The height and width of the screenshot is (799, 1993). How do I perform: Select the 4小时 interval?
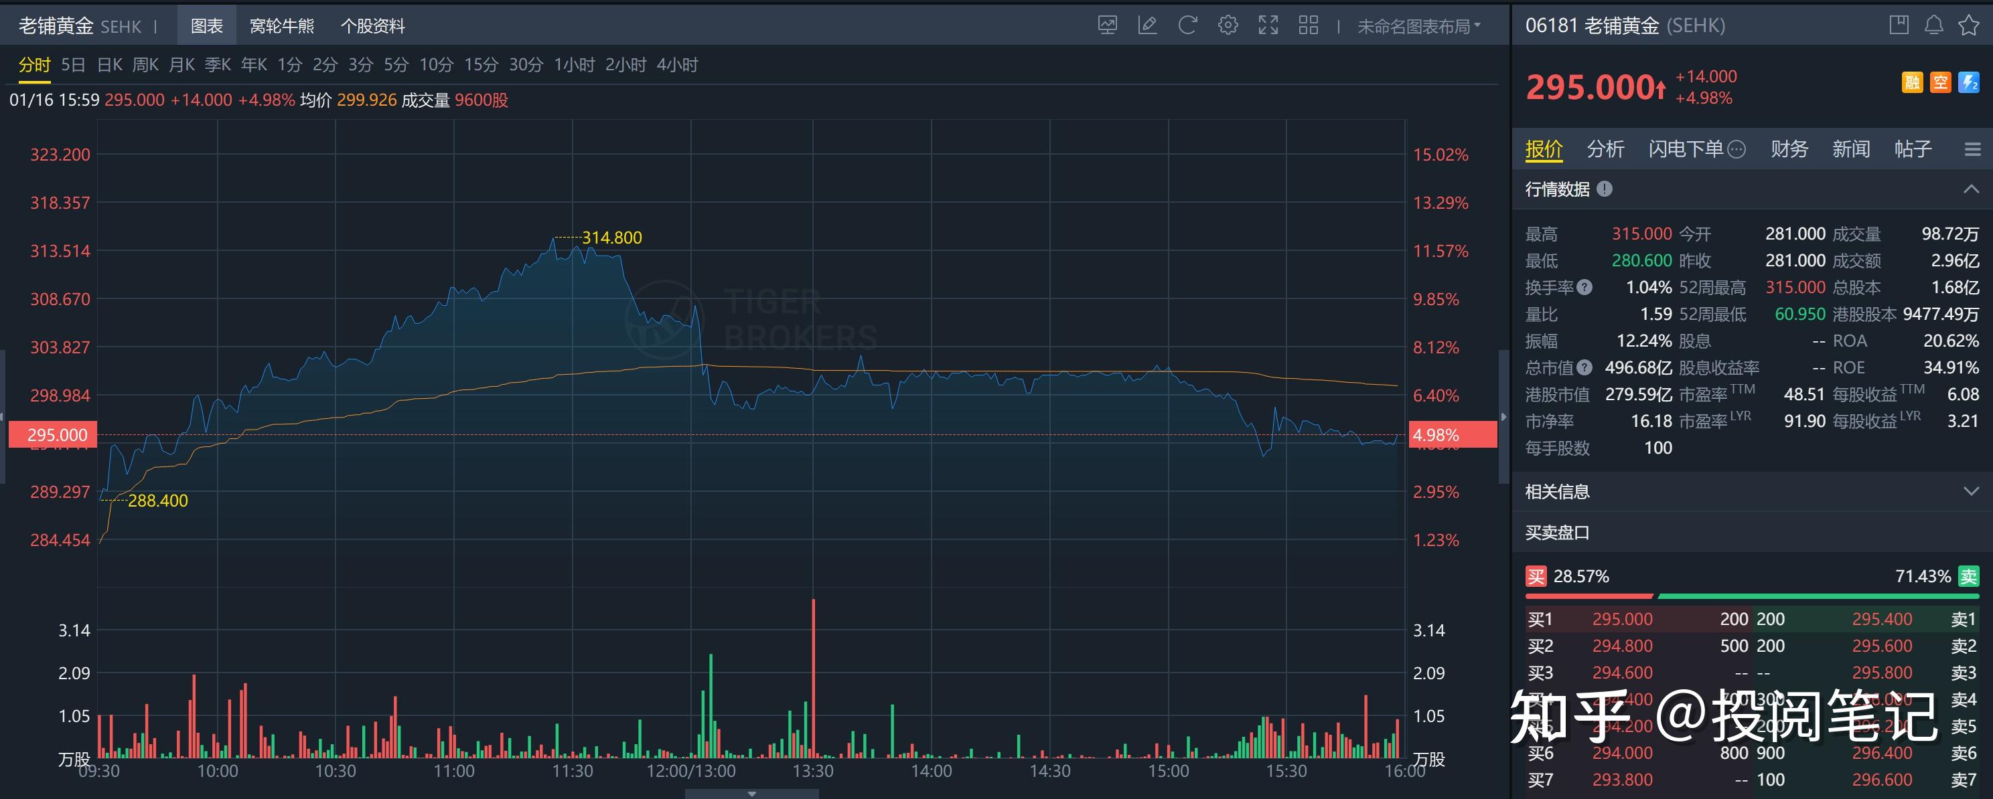tap(678, 65)
